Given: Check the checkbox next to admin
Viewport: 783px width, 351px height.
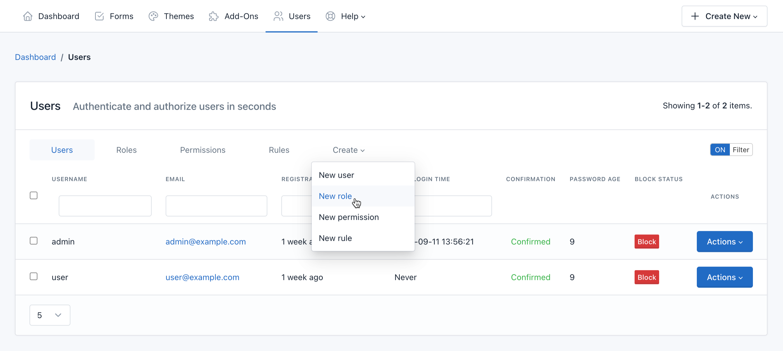Looking at the screenshot, I should click(x=33, y=240).
